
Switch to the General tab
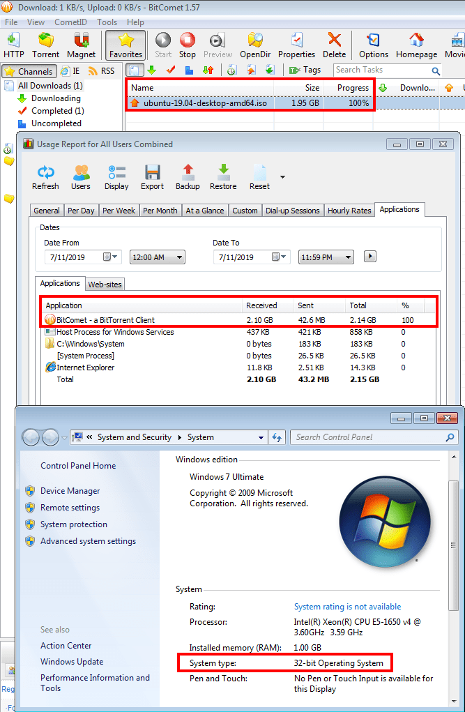(47, 211)
